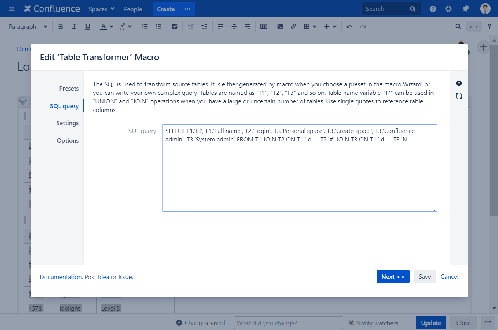The width and height of the screenshot is (498, 330).
Task: Expand the Paragraph style dropdown
Action: [28, 26]
